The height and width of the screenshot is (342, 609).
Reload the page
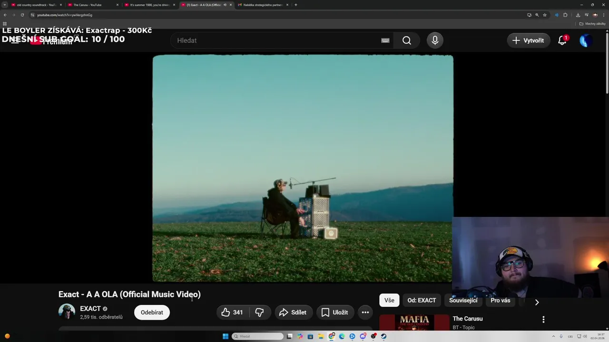[x=22, y=15]
